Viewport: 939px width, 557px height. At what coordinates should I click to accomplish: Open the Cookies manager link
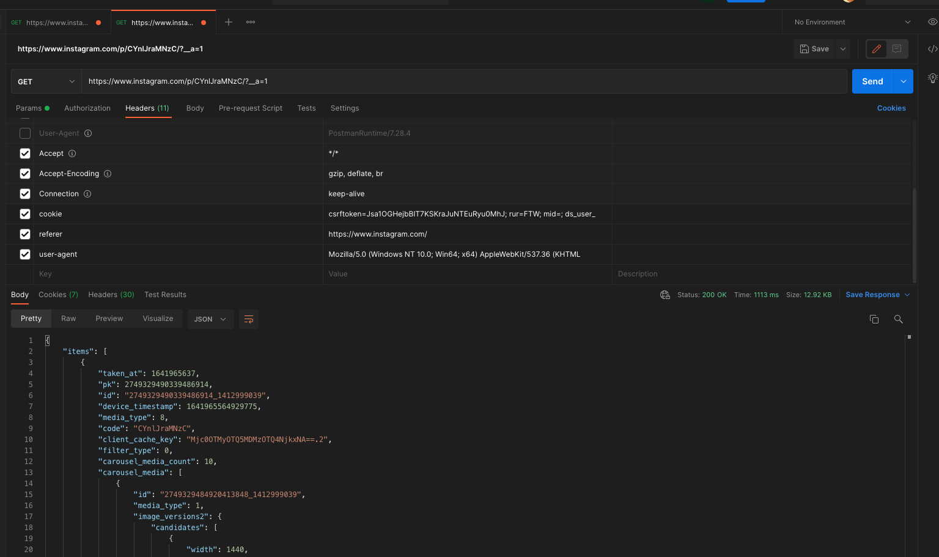click(x=891, y=108)
